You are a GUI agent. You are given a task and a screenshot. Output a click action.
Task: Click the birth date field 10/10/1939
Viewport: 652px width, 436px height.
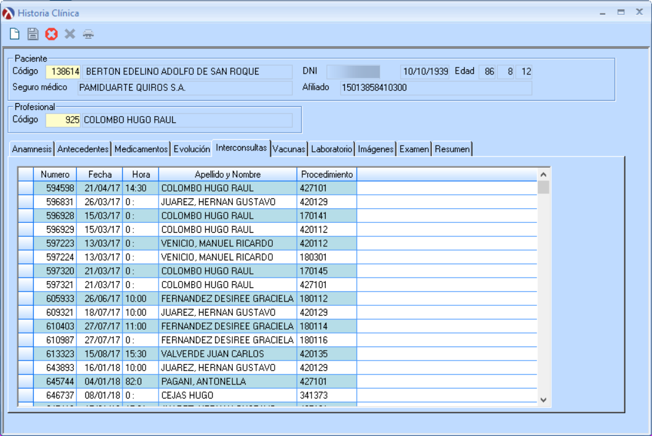[425, 72]
